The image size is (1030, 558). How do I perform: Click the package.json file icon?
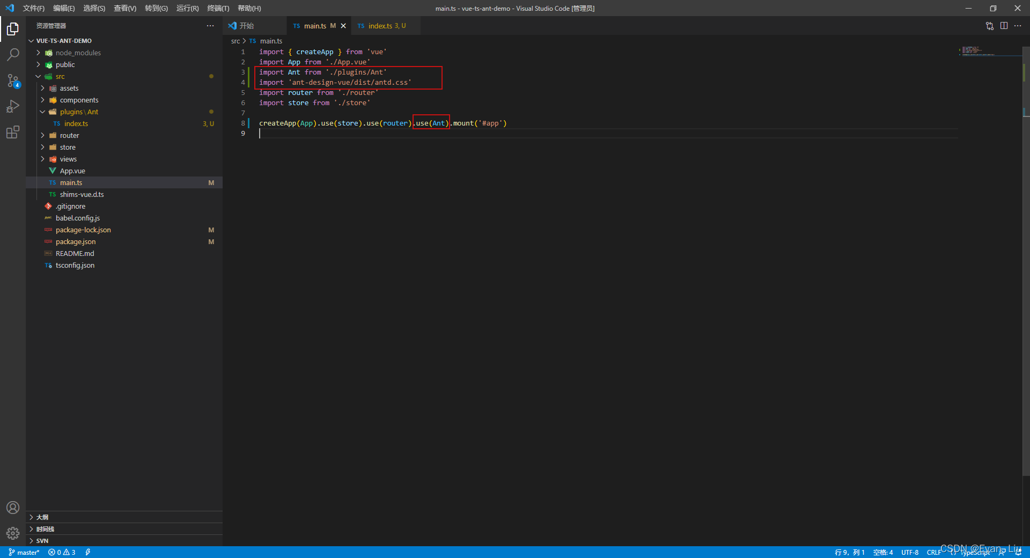pos(48,241)
